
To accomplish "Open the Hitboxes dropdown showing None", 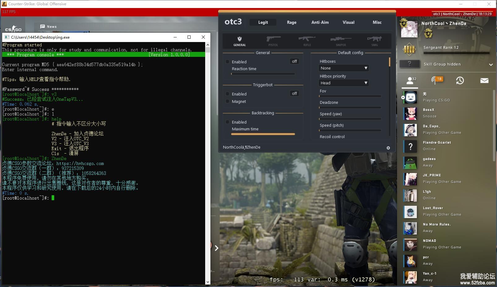I will pyautogui.click(x=344, y=68).
